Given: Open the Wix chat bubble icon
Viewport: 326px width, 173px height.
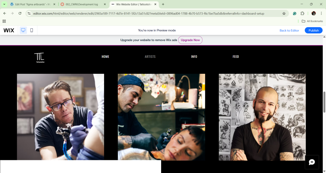Looking at the screenshot, I should click(x=312, y=162).
